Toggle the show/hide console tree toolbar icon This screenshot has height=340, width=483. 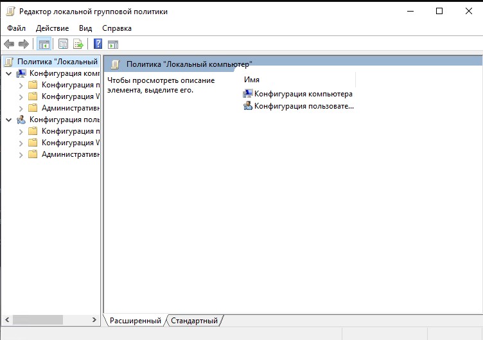click(44, 44)
